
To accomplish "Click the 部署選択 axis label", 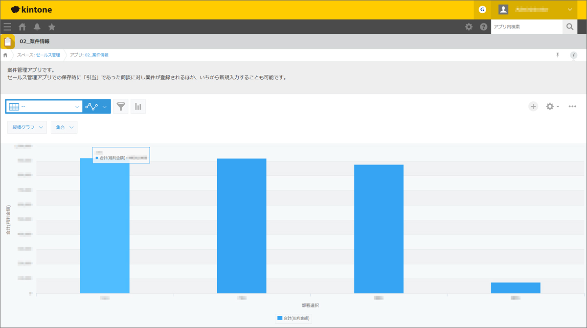I will pyautogui.click(x=310, y=305).
